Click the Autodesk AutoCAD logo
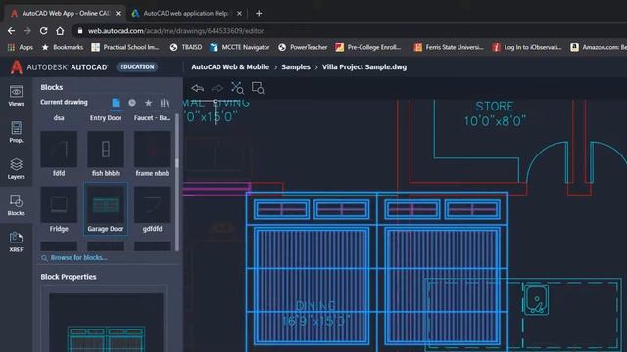Screen dimensions: 627x352 (59, 67)
